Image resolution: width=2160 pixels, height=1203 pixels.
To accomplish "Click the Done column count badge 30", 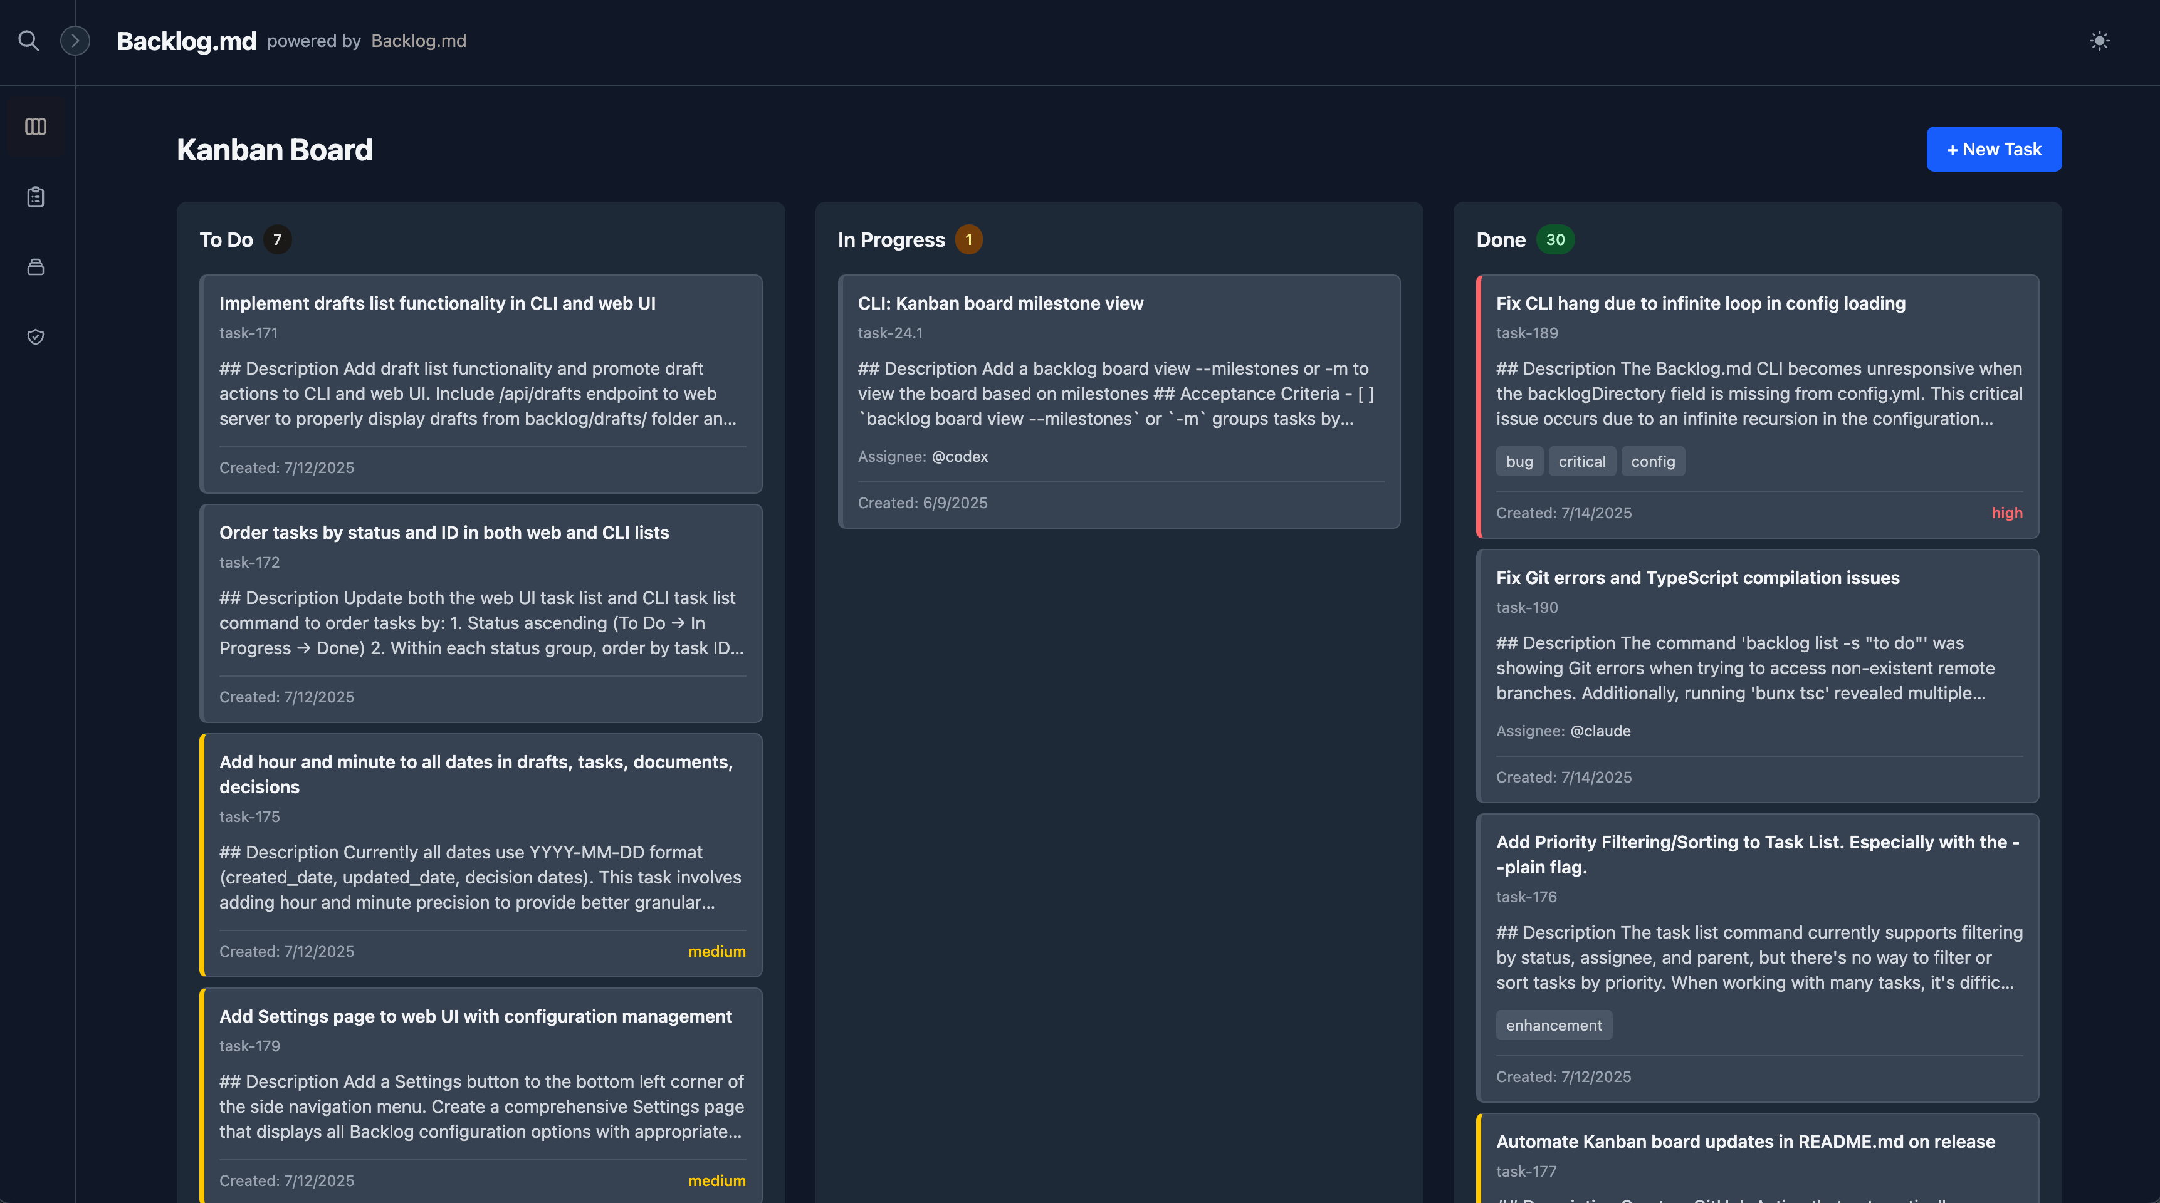I will click(x=1555, y=240).
